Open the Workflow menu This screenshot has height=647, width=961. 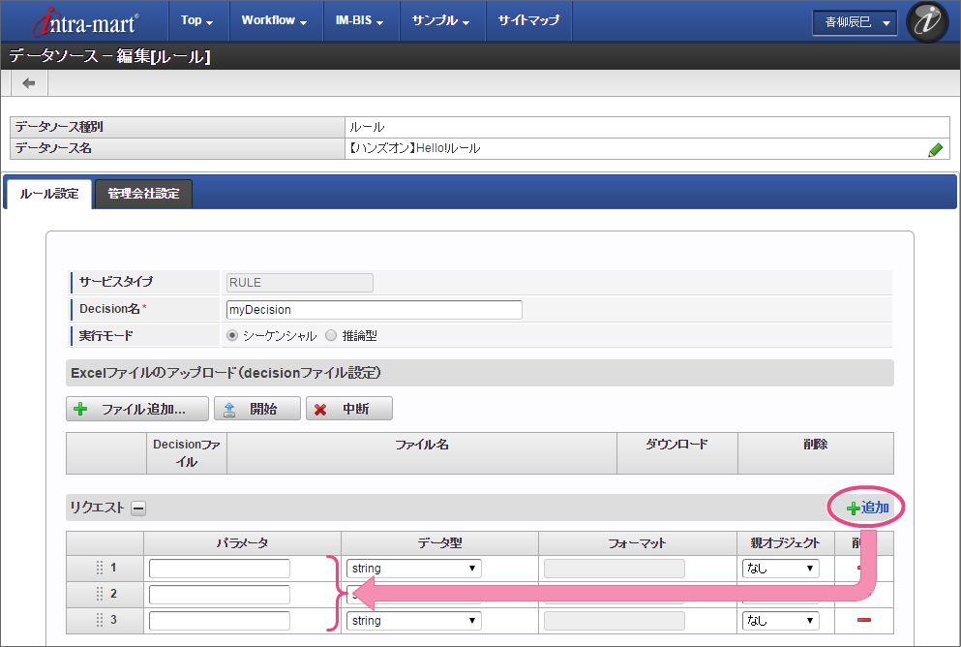274,20
